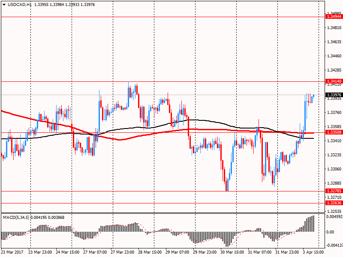Select the 1.34285 price axis value

[334, 70]
